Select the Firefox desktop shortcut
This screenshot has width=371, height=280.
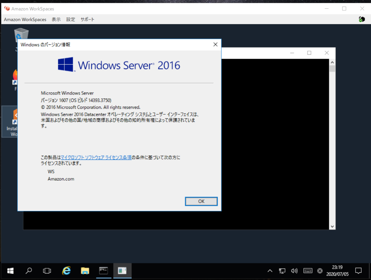15,80
